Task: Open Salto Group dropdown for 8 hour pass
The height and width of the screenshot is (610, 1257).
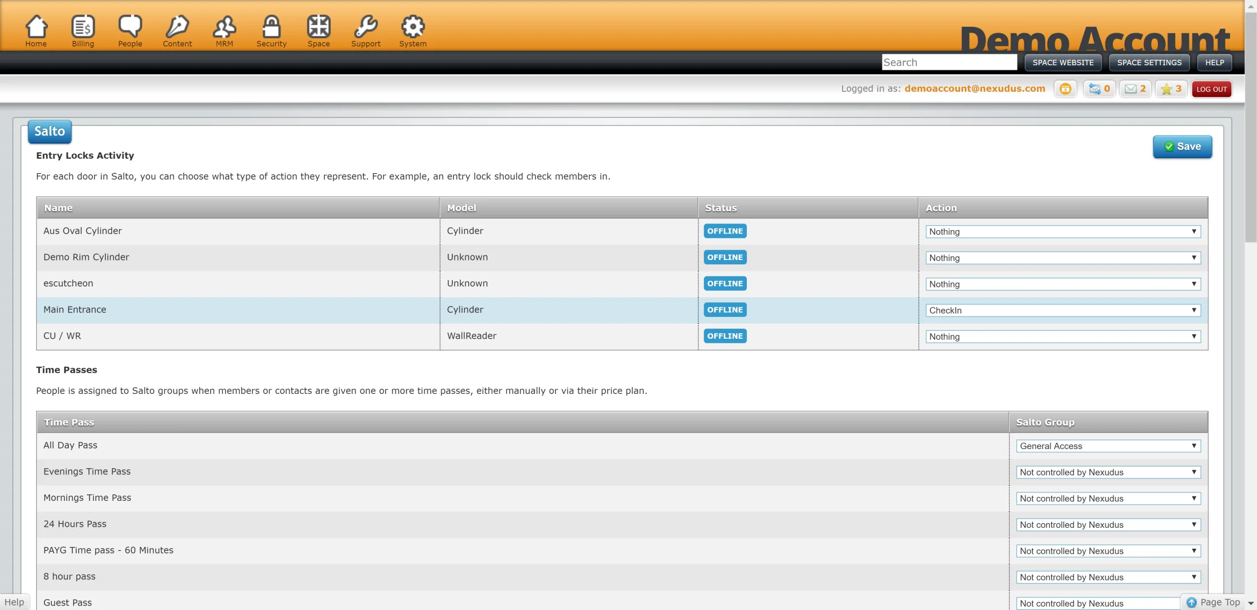Action: coord(1108,577)
